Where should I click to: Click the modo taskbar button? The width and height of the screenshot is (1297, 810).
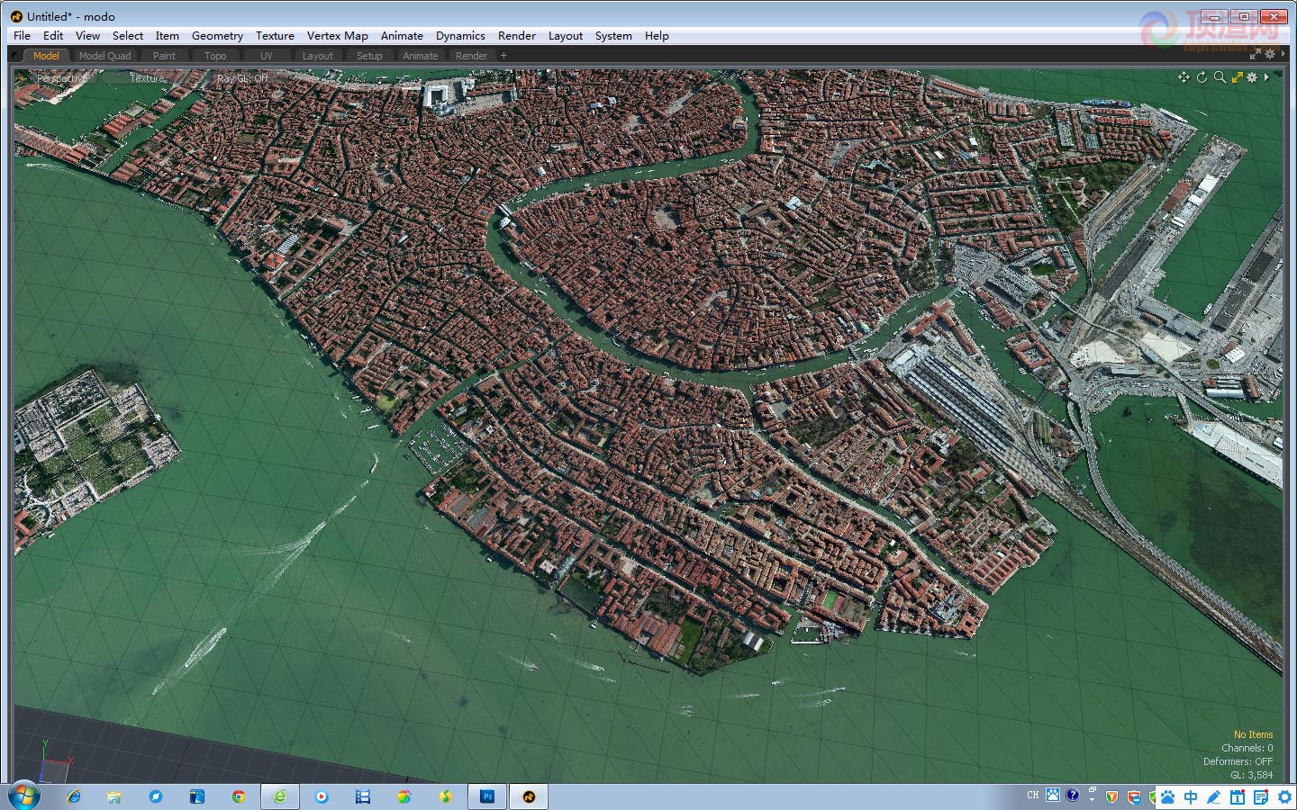529,796
